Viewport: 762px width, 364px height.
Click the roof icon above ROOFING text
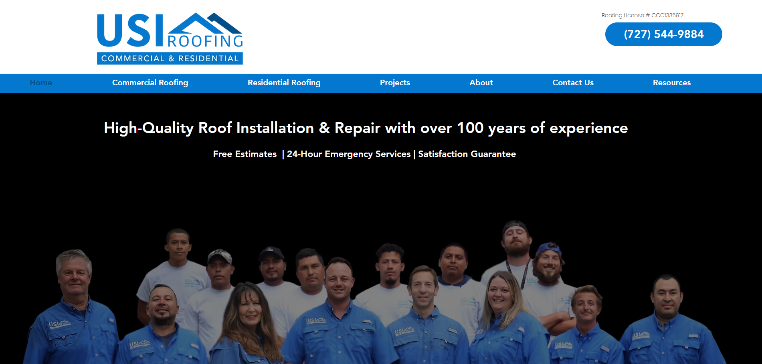pos(204,24)
